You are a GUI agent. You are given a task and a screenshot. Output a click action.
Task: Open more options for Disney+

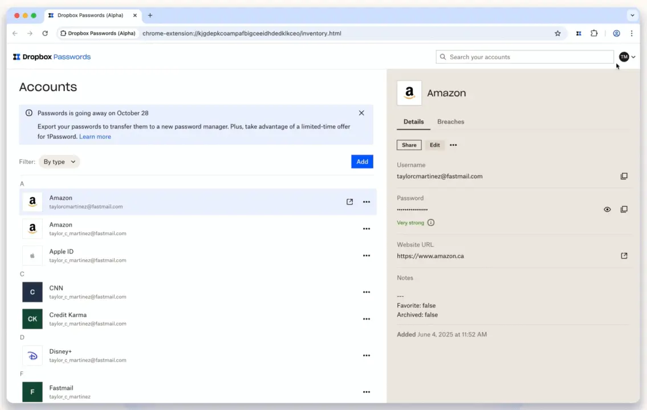click(x=367, y=355)
